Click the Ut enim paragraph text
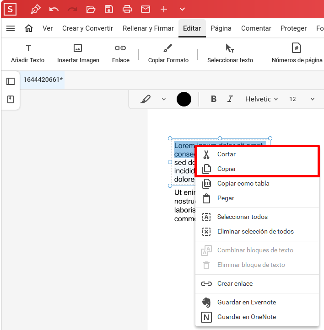The height and width of the screenshot is (330, 324). [x=185, y=206]
